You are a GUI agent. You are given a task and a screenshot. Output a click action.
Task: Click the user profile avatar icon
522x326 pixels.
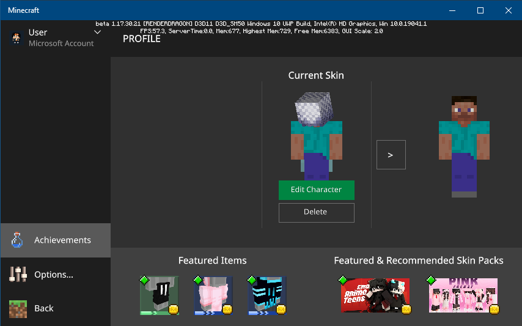click(17, 38)
